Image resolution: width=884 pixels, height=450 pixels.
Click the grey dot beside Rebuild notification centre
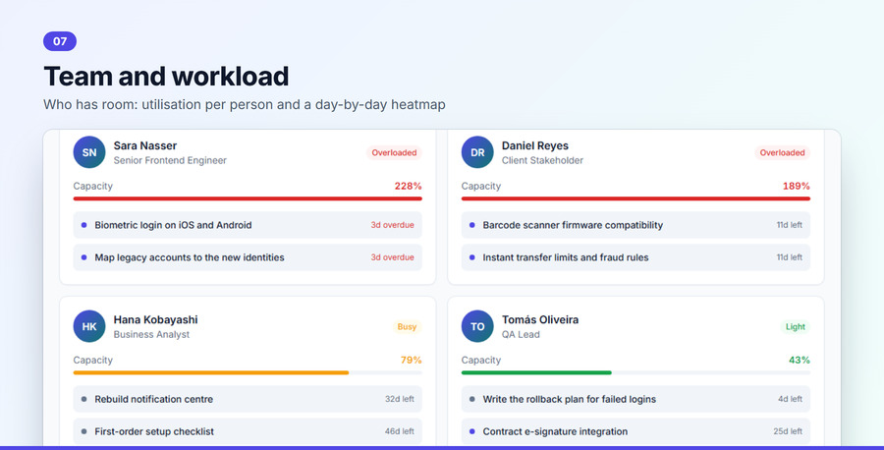[x=84, y=399]
